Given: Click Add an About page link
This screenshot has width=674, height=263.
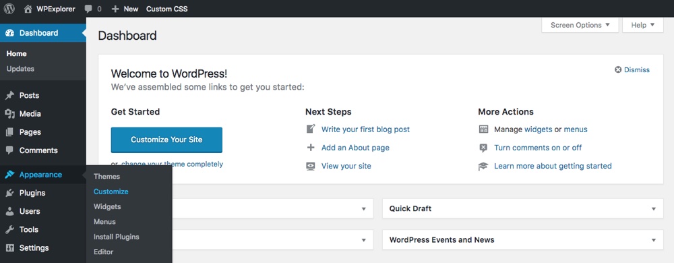Looking at the screenshot, I should point(355,148).
